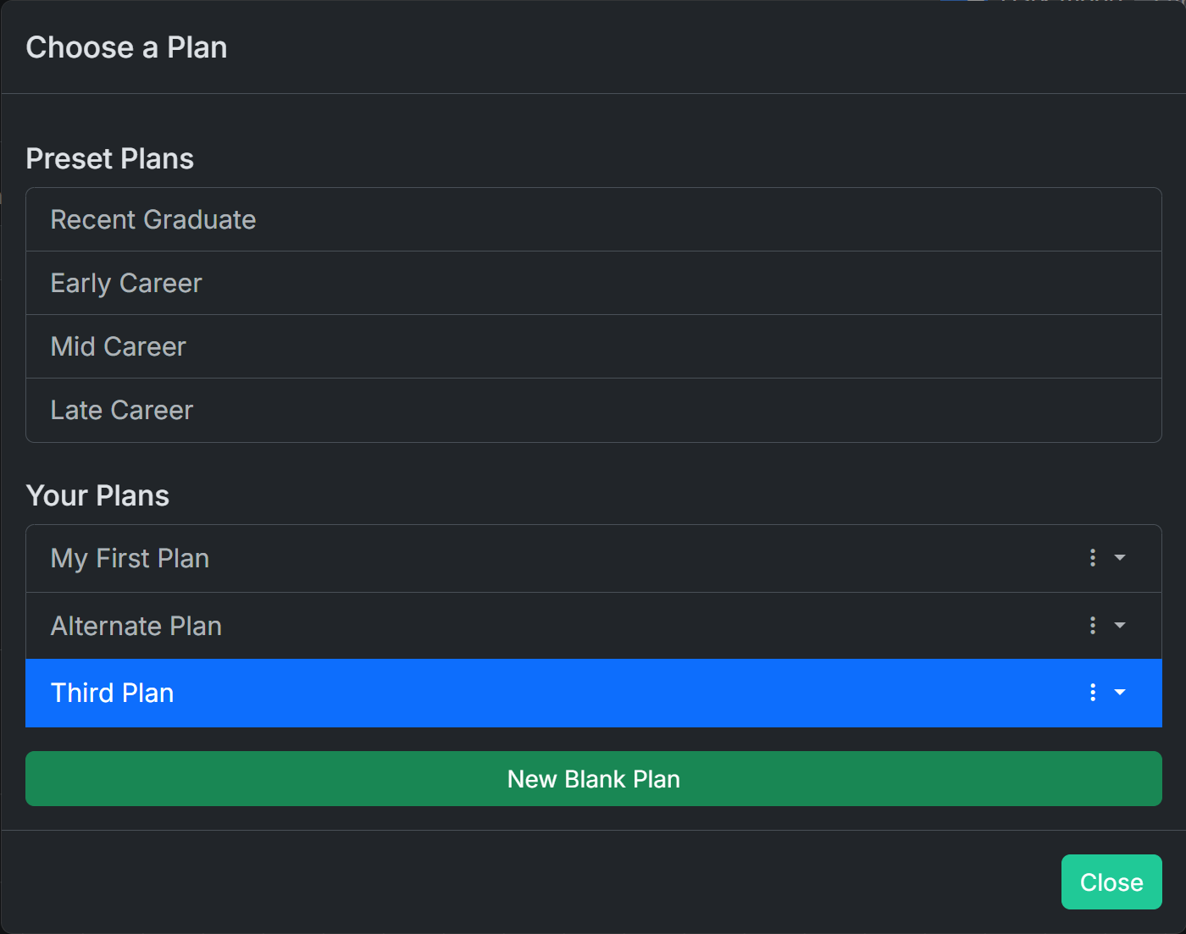Click the kebab icon on the highlighted Third Plan row
Viewport: 1186px width, 934px height.
[x=1092, y=693]
